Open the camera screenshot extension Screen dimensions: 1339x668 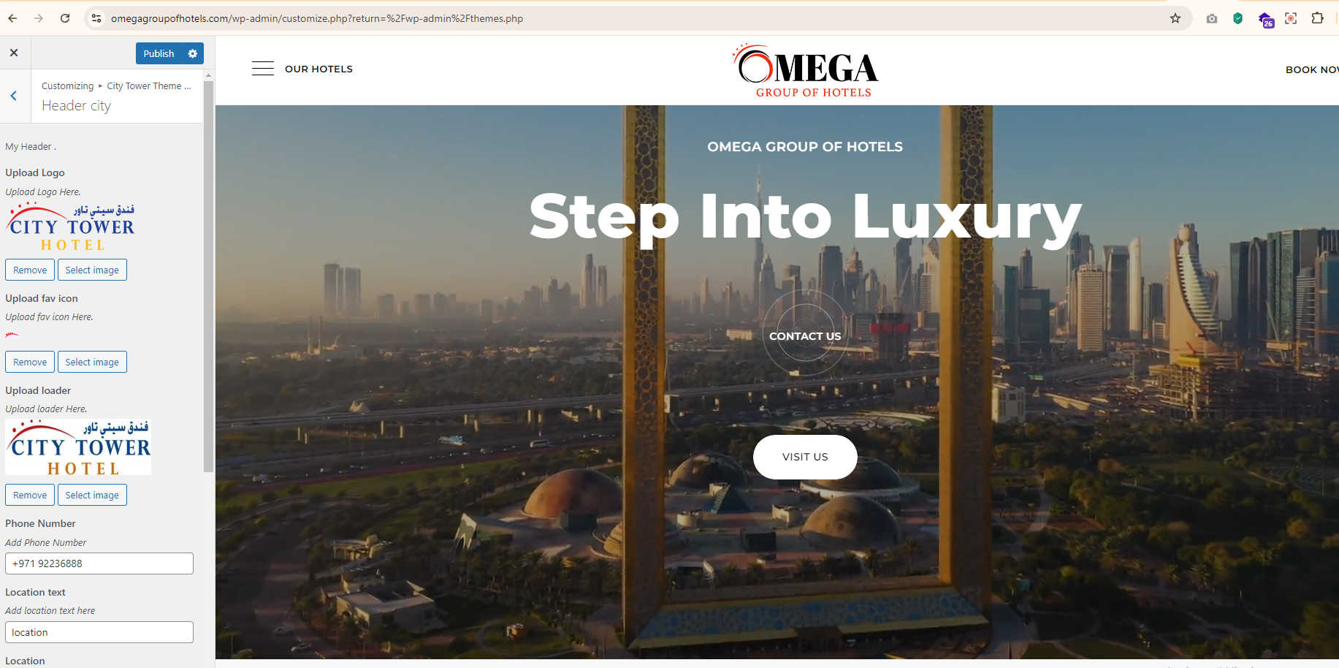[1212, 18]
